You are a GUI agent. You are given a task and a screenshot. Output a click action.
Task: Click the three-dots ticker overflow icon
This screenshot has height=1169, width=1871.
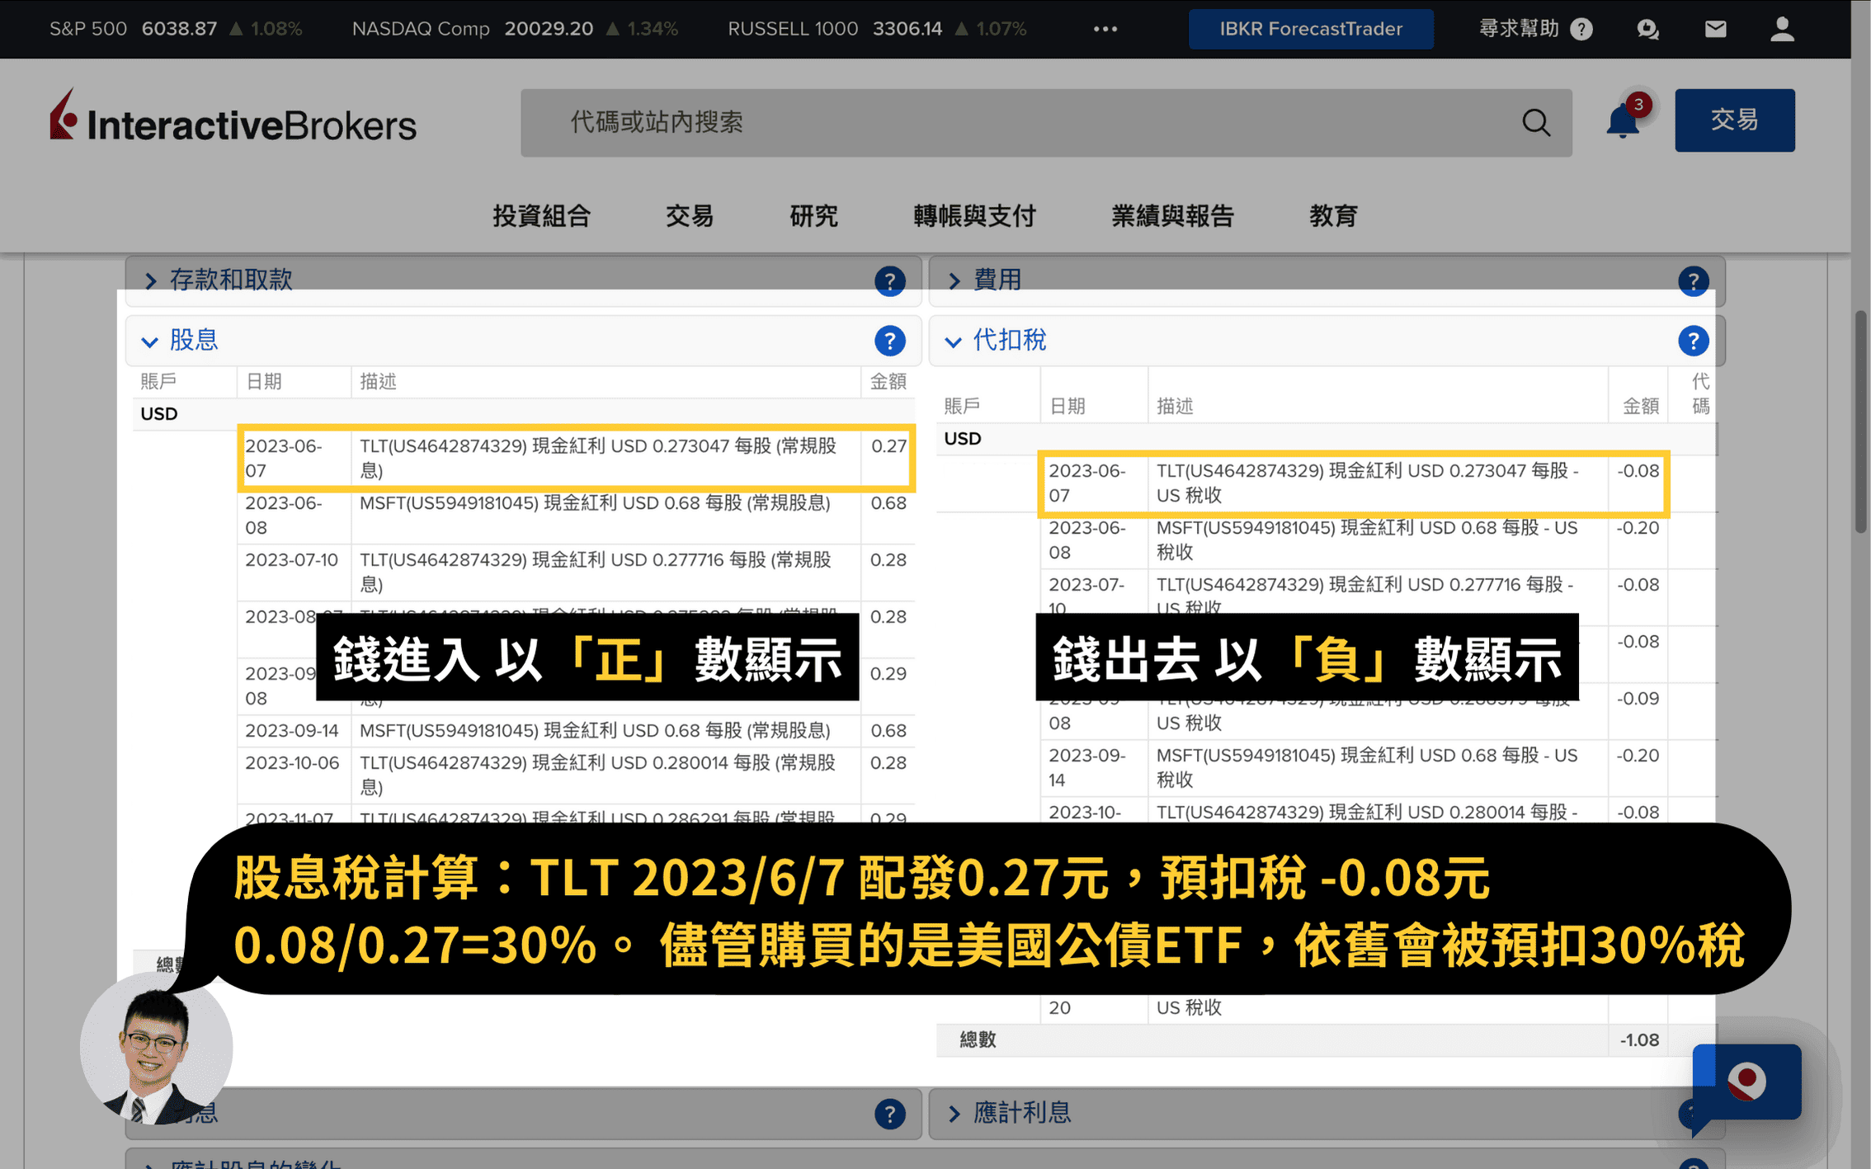tap(1105, 29)
